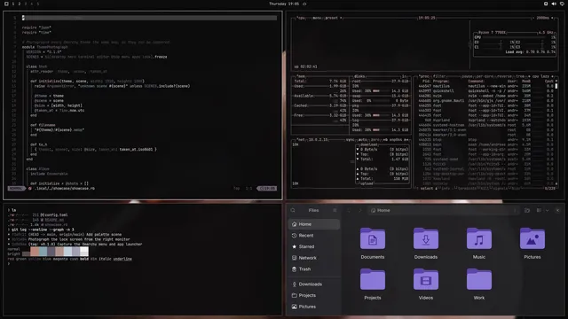Click the new folder icon in Files header

(x=527, y=211)
